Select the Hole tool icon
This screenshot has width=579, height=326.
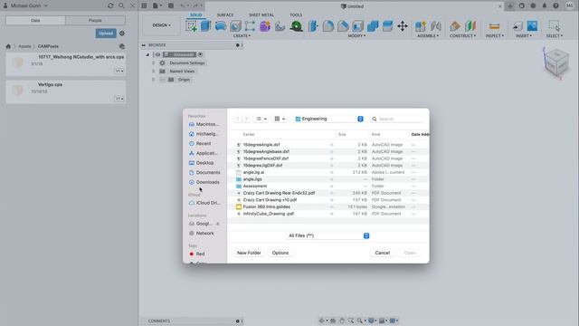[x=235, y=26]
